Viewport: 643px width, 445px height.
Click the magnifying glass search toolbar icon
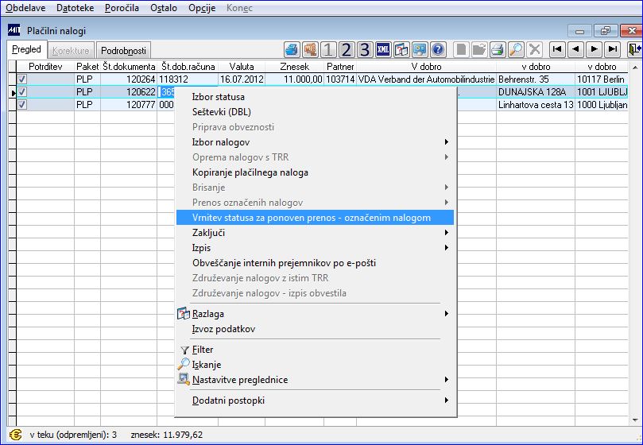(516, 50)
